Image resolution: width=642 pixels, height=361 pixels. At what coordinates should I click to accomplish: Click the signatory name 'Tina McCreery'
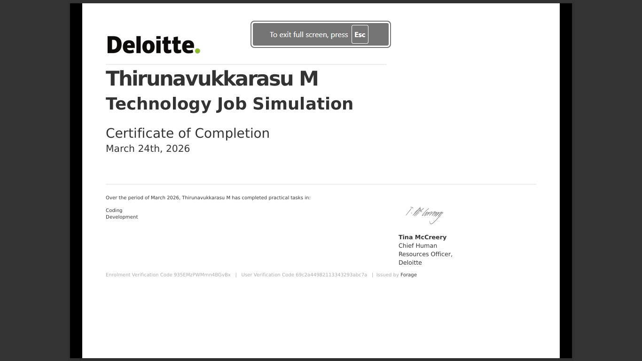(423, 237)
